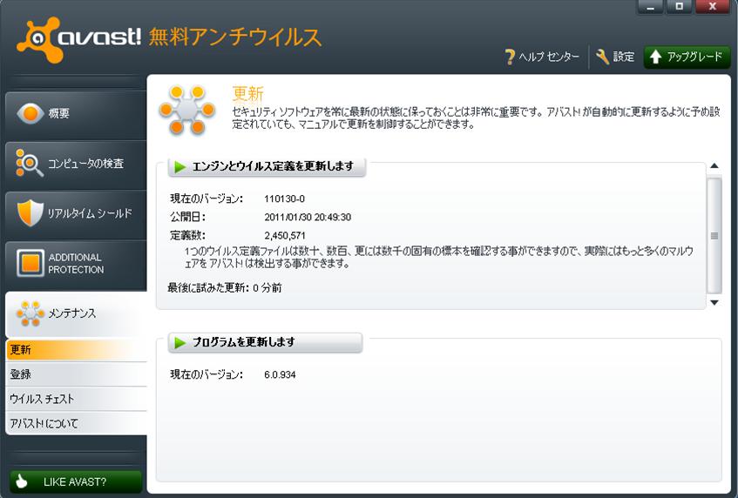Click the LIKE AVAST? button
This screenshot has width=738, height=498.
pyautogui.click(x=76, y=482)
